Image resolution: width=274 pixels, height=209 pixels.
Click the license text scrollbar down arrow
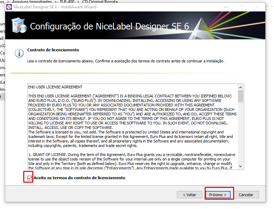(240, 166)
